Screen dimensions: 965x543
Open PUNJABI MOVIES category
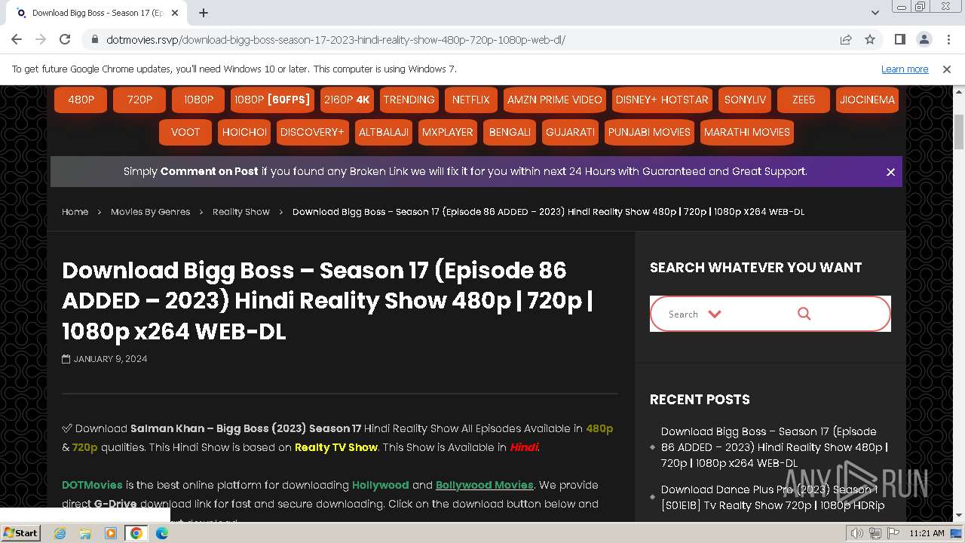pyautogui.click(x=649, y=132)
